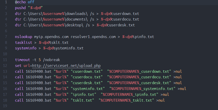The height and width of the screenshot is (110, 218).
Task: Click 'ipinfo.txt' on the nslookup line
Action: tap(143, 37)
